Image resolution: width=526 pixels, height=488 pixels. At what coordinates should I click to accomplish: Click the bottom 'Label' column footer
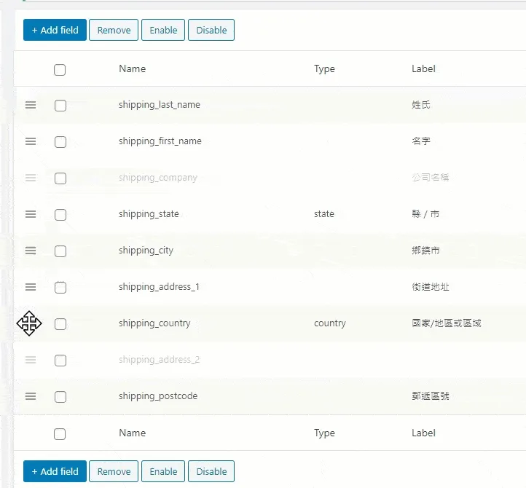pos(424,433)
